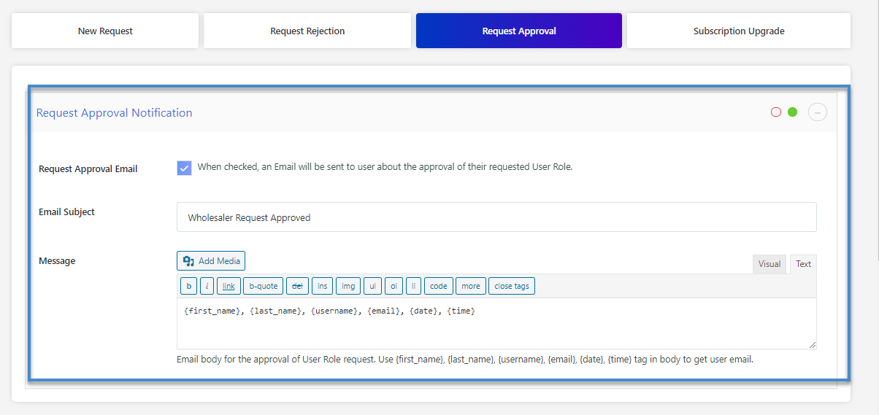Click the del strikethrough quicktag button
Image resolution: width=879 pixels, height=415 pixels.
(x=298, y=286)
